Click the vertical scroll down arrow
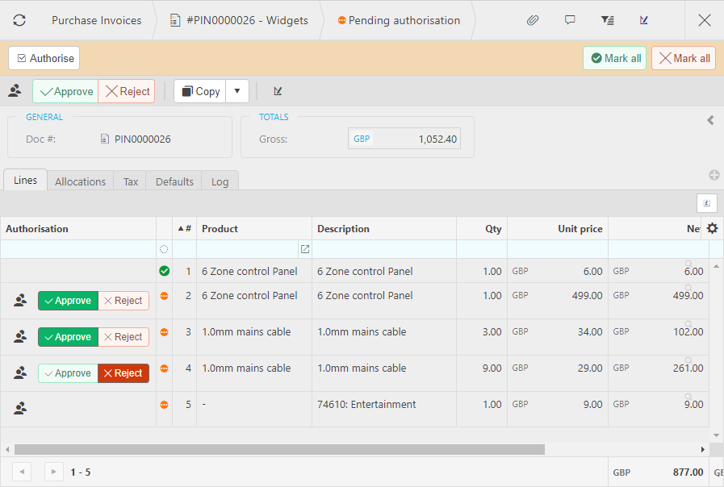This screenshot has width=724, height=487. pyautogui.click(x=716, y=435)
